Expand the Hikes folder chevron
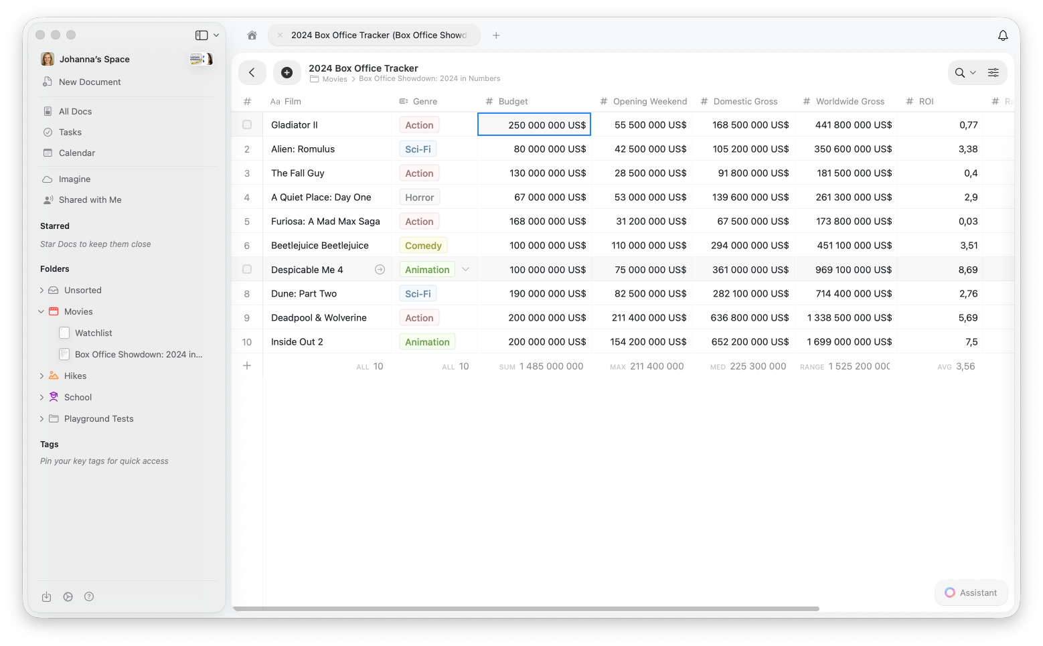This screenshot has width=1043, height=646. point(42,376)
